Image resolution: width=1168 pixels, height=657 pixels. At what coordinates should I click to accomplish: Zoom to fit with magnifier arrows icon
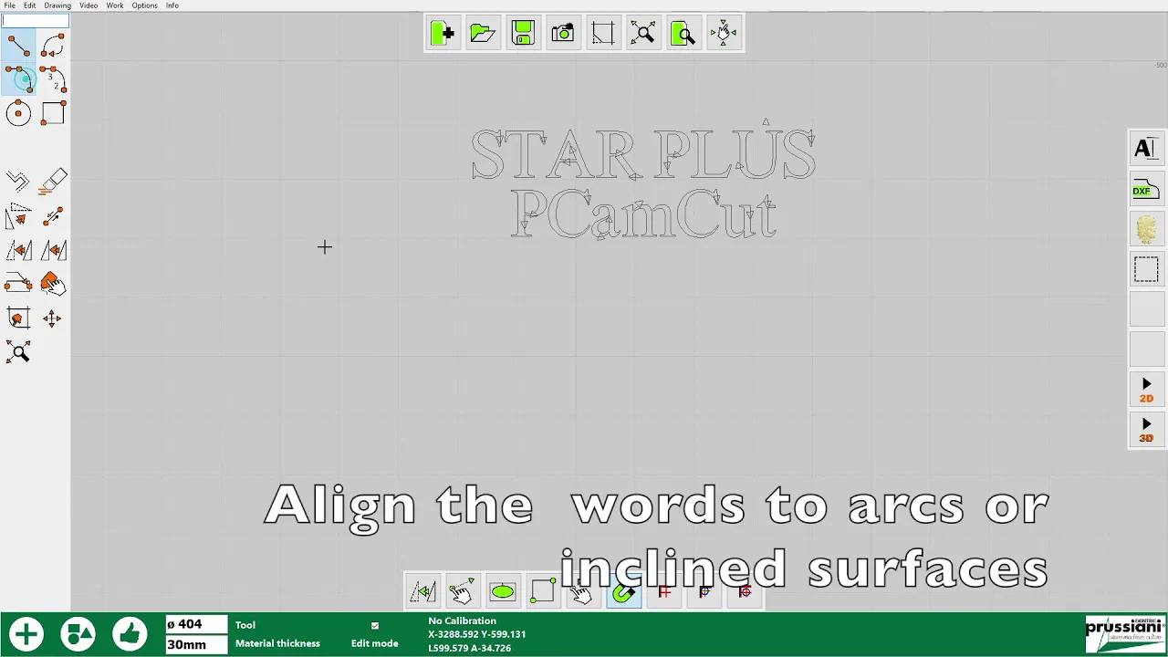(643, 34)
